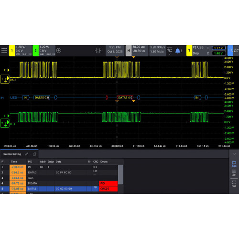Open channel 1 vertical scale settings
This screenshot has height=239, width=239.
point(23,51)
